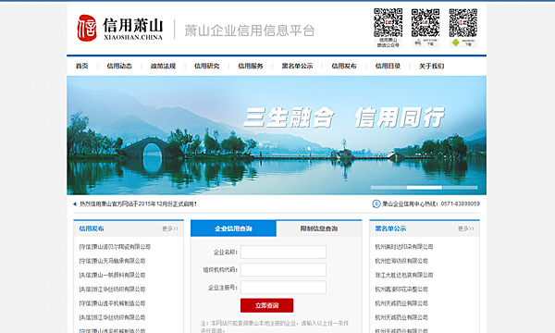This screenshot has height=333, width=555.
Task: Click the red 信用萧山 seal logo
Action: [x=87, y=28]
